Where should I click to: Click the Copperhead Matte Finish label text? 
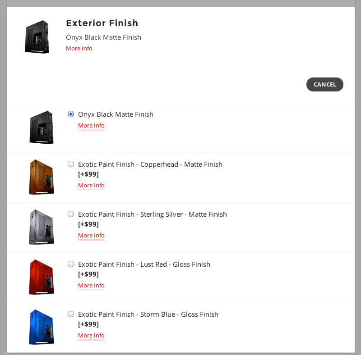[x=150, y=164]
